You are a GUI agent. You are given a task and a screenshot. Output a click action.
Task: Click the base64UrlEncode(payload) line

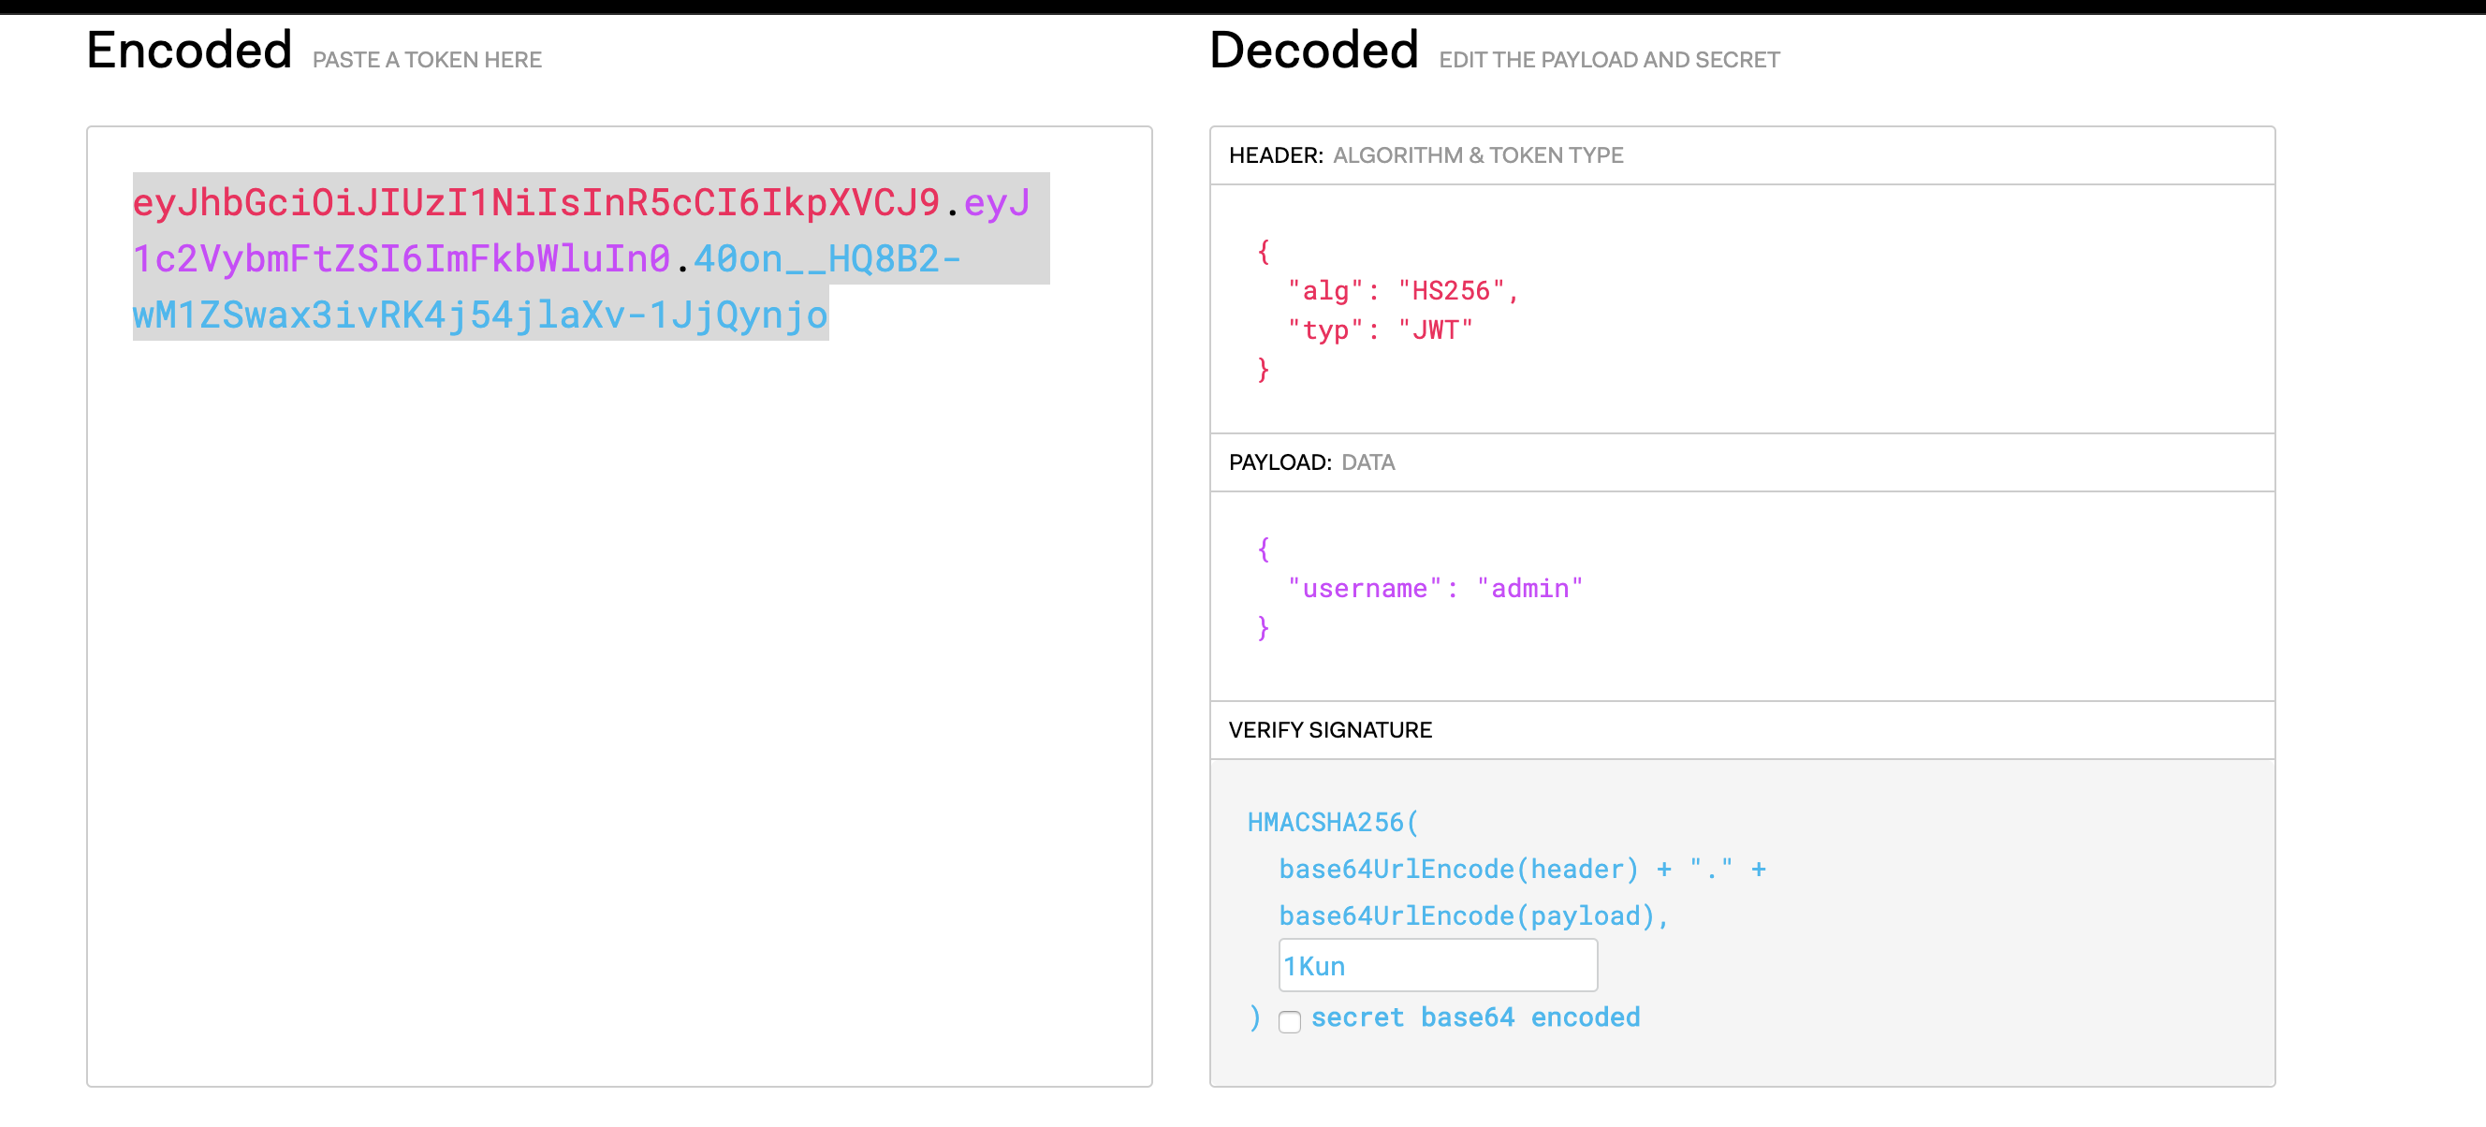tap(1467, 915)
